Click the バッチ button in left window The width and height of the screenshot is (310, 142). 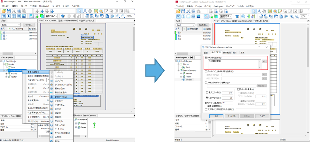[x=29, y=25]
